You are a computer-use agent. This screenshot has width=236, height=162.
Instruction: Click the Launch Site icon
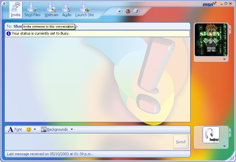[x=84, y=10]
